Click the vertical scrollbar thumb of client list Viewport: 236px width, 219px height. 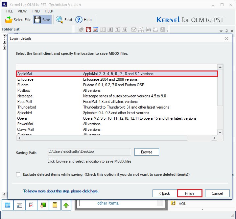click(220, 88)
